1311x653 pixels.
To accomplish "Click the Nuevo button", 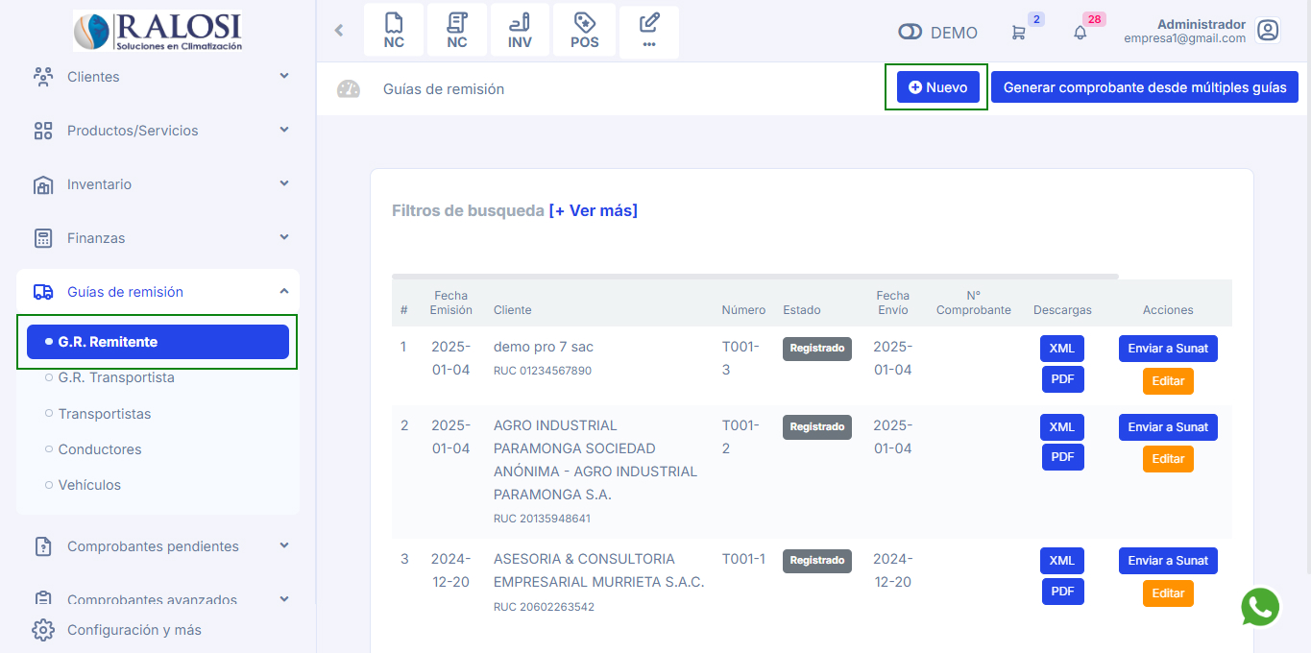I will (937, 87).
